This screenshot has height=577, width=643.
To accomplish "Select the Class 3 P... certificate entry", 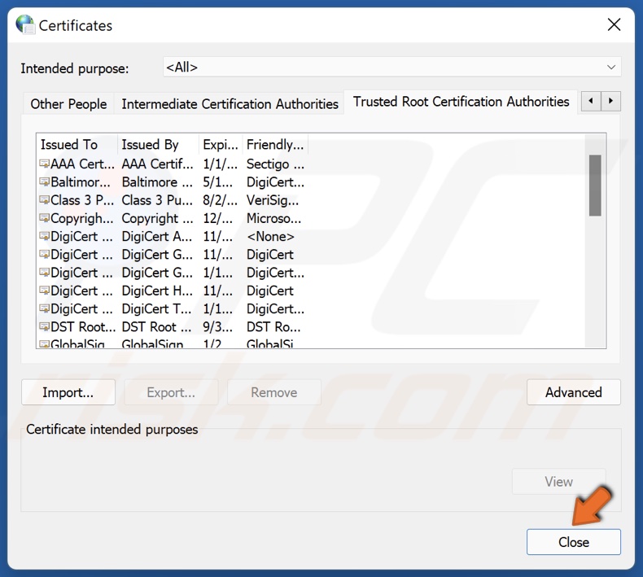I will pos(82,199).
